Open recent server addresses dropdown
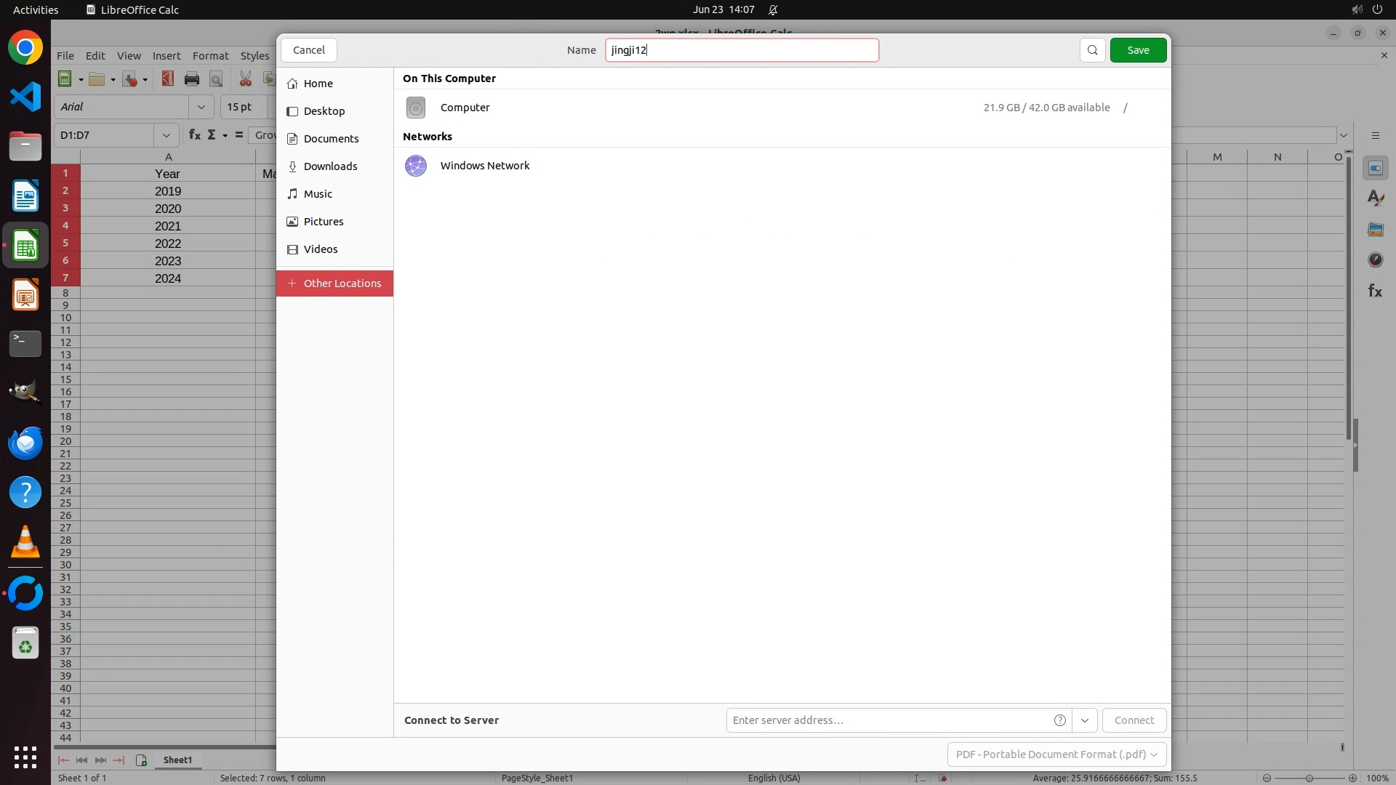The height and width of the screenshot is (785, 1396). (x=1084, y=720)
